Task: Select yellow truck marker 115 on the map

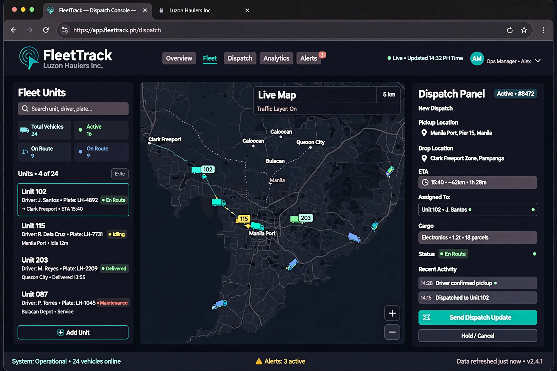Action: pos(243,219)
